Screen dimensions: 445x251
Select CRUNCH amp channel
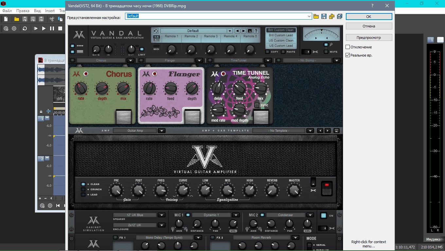83,189
